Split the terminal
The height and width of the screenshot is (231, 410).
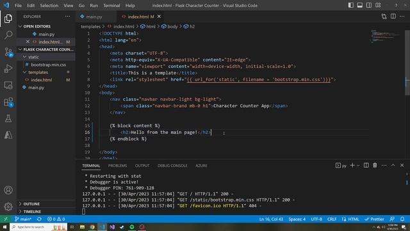[366, 166]
